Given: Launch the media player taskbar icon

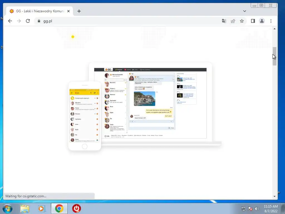Looking at the screenshot, I should 42,208.
